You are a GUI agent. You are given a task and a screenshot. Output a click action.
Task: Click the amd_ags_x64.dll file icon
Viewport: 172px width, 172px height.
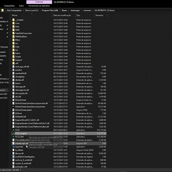tap(13, 66)
